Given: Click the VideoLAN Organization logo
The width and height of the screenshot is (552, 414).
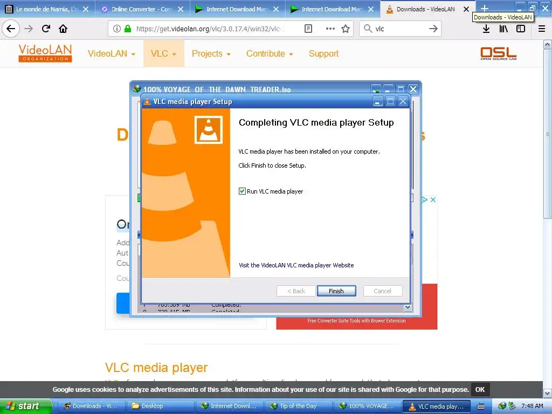Looking at the screenshot, I should click(45, 53).
